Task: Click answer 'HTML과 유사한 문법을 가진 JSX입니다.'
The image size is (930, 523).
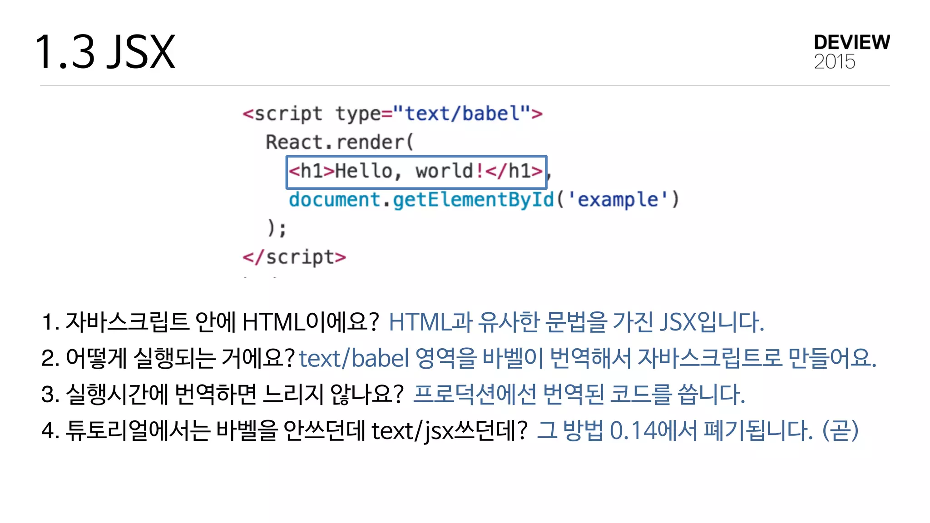Action: pyautogui.click(x=577, y=322)
